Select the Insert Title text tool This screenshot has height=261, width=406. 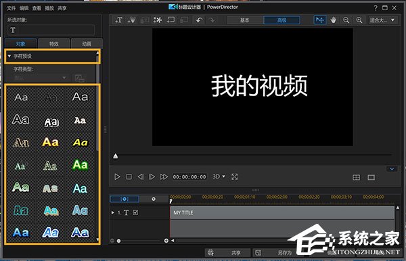coord(119,20)
